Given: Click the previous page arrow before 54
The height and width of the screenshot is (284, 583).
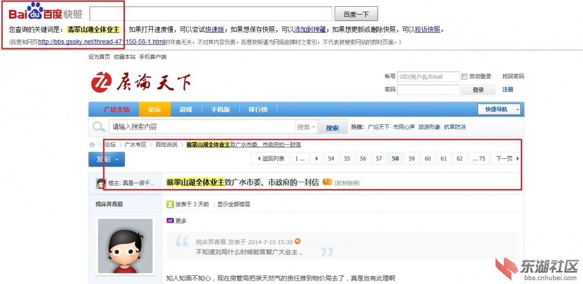Looking at the screenshot, I should pos(316,158).
